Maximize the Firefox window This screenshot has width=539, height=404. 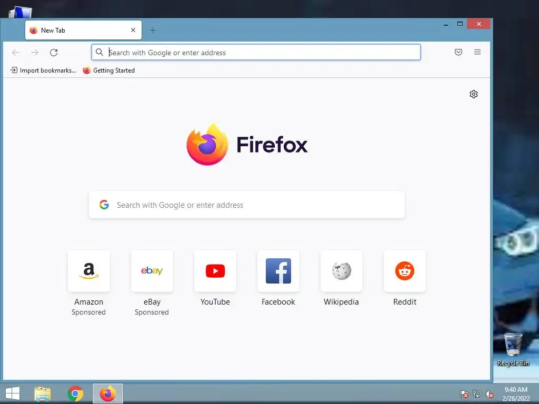460,24
